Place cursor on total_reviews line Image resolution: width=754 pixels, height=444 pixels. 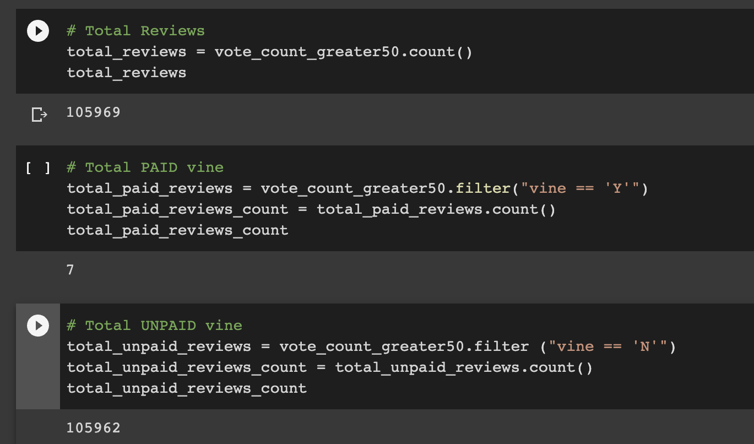126,72
